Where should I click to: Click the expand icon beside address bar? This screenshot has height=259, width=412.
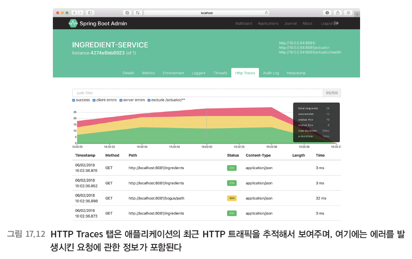(x=138, y=13)
